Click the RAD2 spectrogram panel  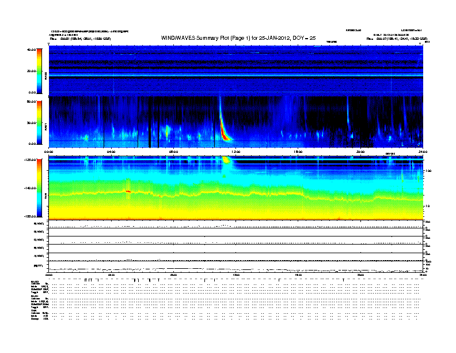tap(236, 70)
